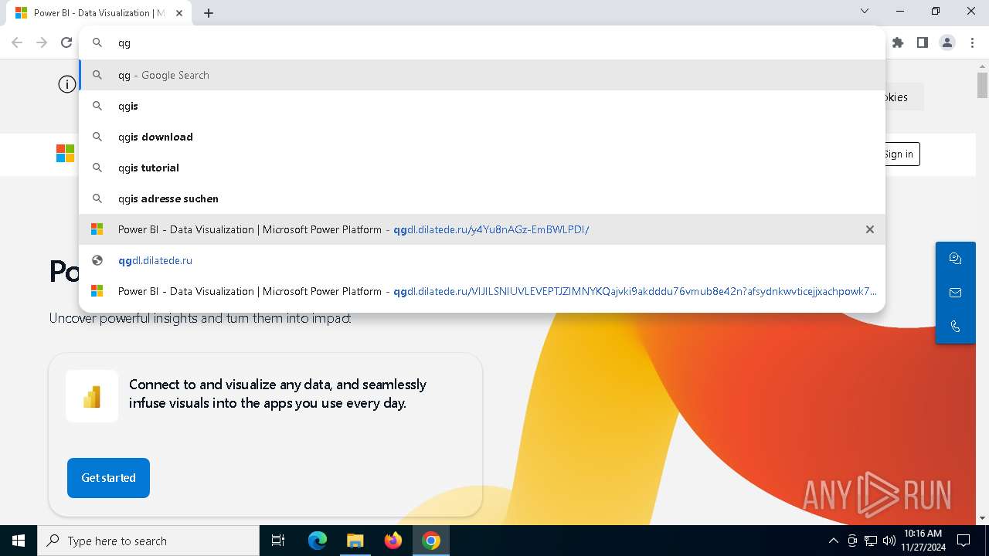Choose 'qgis download' suggestion
The width and height of the screenshot is (989, 556).
point(482,137)
